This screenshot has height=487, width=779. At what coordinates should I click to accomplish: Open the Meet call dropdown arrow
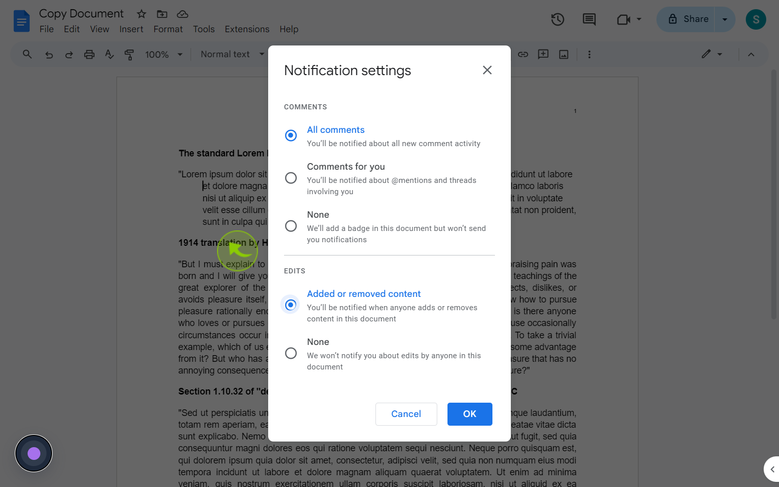tap(639, 19)
